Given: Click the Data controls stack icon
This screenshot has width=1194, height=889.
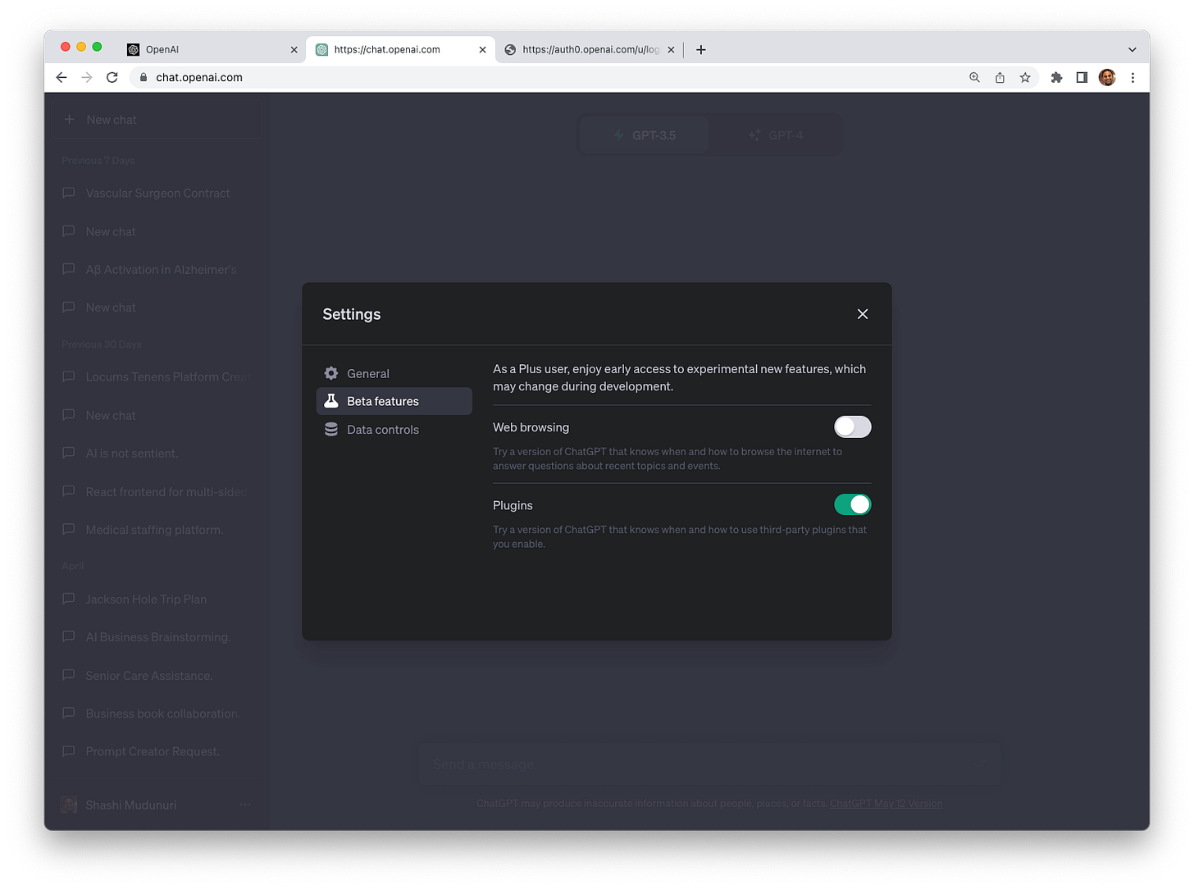Looking at the screenshot, I should pos(330,429).
